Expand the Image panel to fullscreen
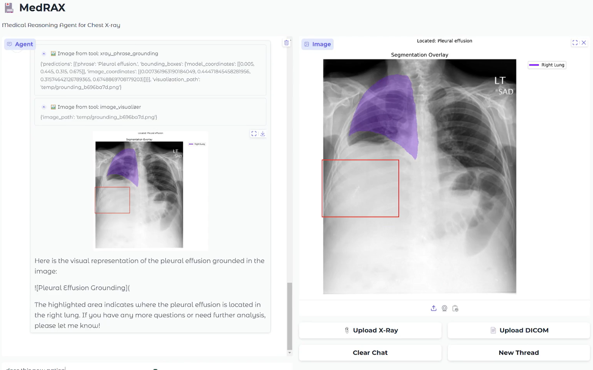Viewport: 593px width, 370px height. click(x=575, y=43)
